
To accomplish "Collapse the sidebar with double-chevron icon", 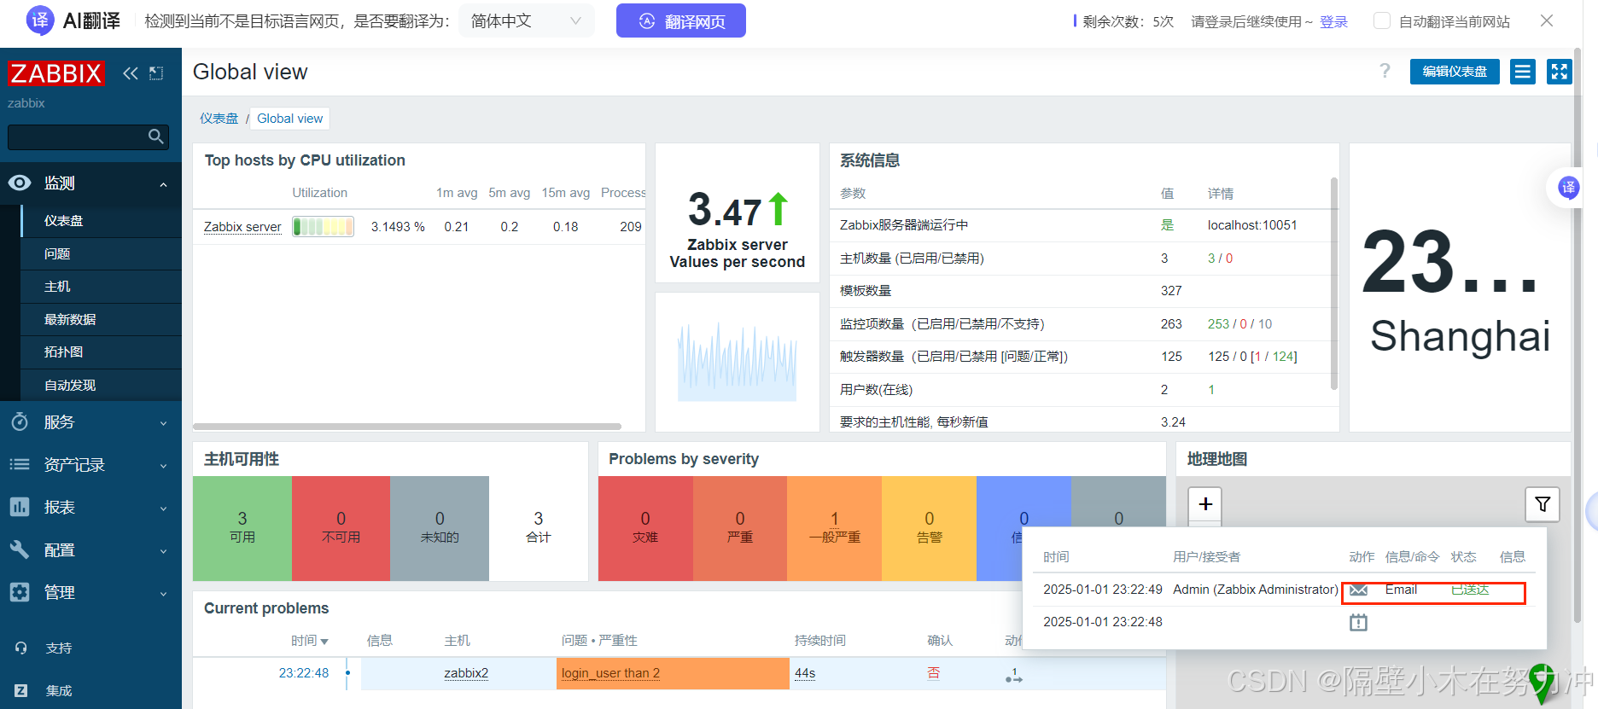I will pos(130,73).
